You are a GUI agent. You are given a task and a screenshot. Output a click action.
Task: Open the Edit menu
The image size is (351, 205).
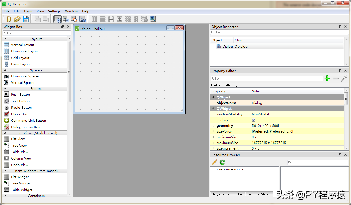(x=17, y=11)
